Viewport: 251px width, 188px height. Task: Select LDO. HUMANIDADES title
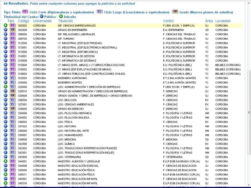[x=70, y=135]
